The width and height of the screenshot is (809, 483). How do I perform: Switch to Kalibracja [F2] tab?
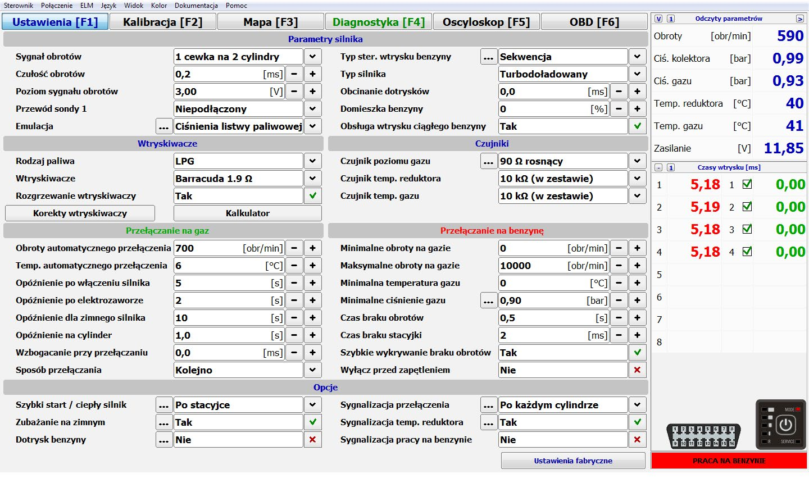tap(163, 22)
